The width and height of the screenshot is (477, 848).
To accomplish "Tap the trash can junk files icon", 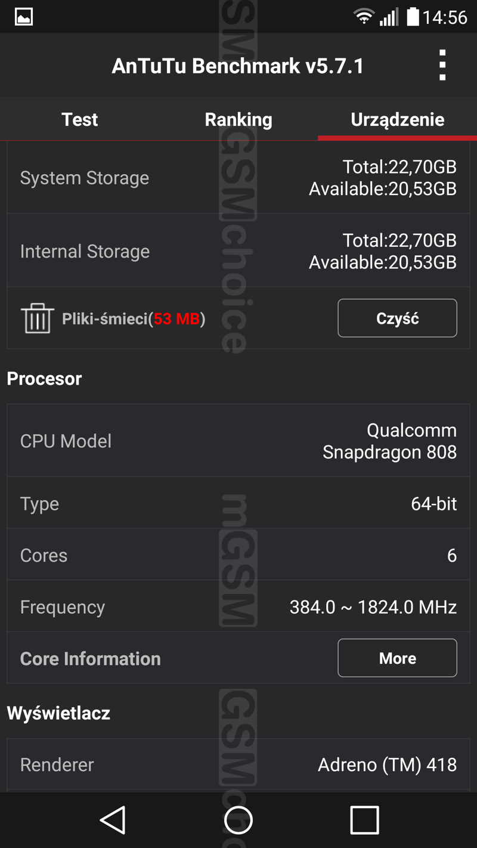I will 38,318.
